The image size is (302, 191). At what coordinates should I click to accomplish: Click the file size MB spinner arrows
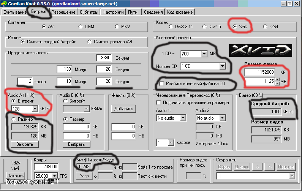tap(277, 81)
